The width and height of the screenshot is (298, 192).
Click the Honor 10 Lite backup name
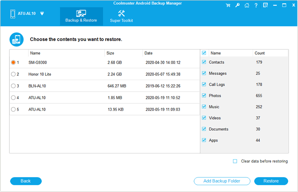[x=40, y=74]
